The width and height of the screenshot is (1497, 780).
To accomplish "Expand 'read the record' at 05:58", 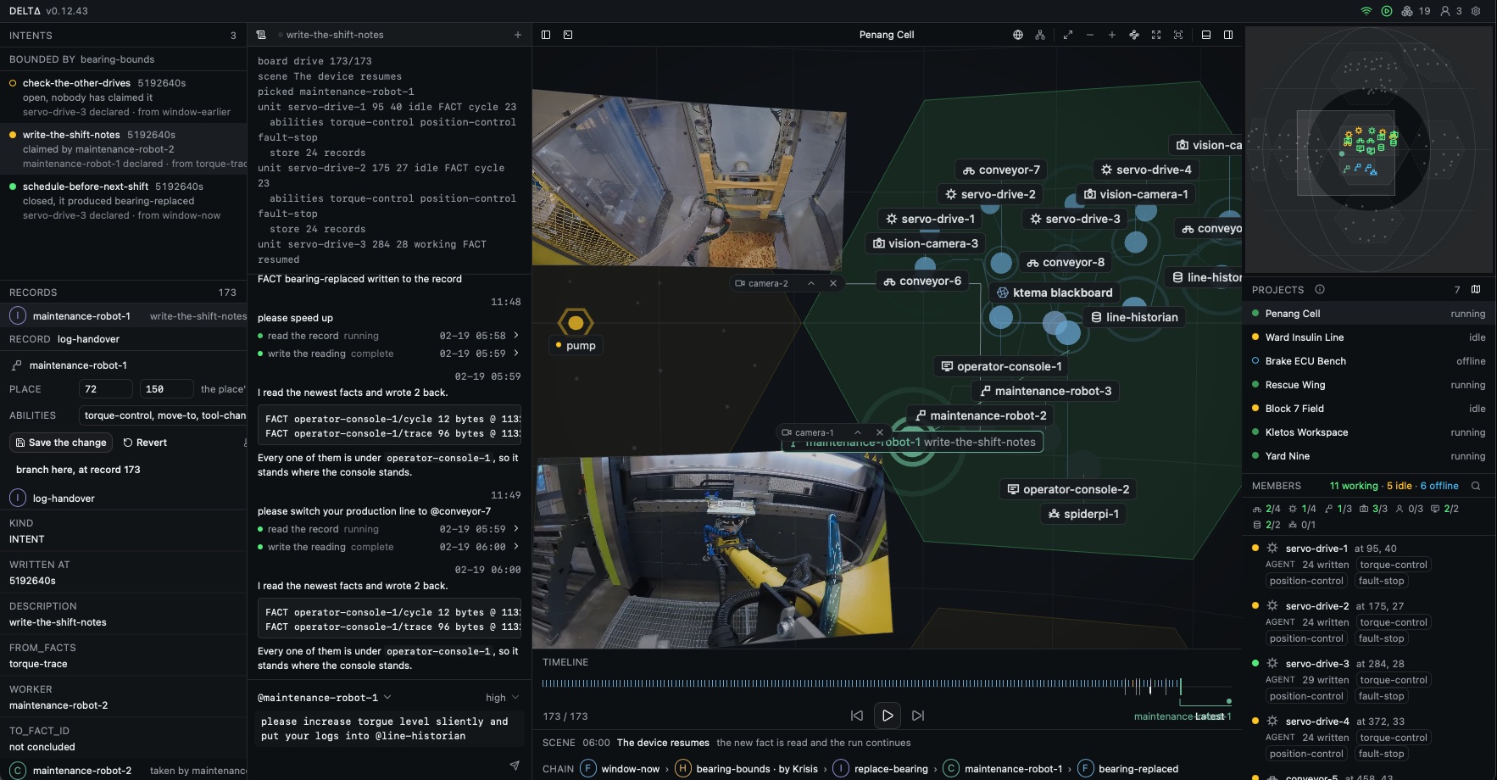I will 516,336.
